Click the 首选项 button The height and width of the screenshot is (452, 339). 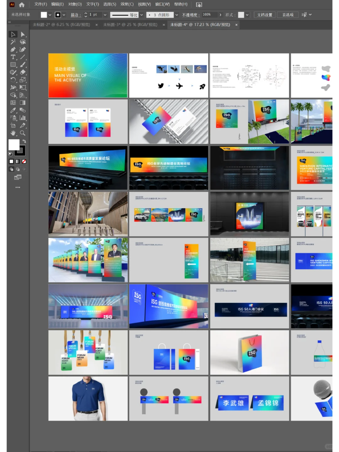(x=288, y=15)
